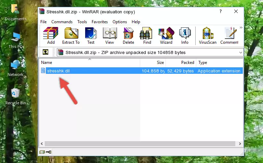Click the question mark help button

pyautogui.click(x=221, y=11)
